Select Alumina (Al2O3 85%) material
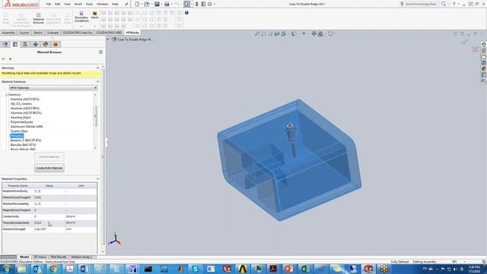This screenshot has height=274, width=487. point(25,99)
